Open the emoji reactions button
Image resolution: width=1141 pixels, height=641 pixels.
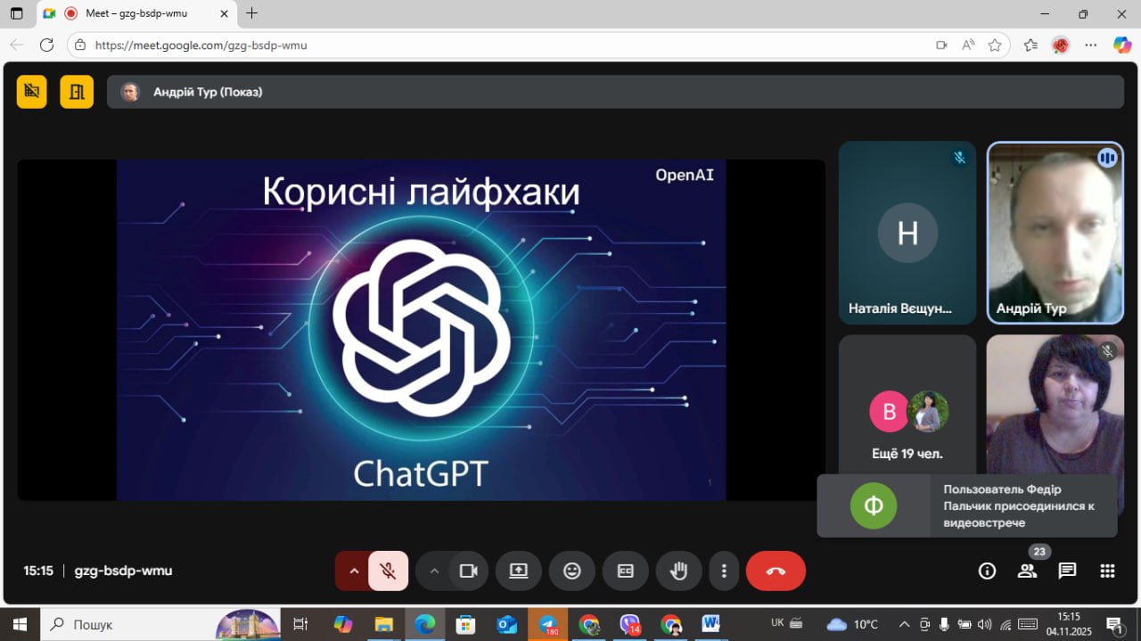(x=572, y=571)
